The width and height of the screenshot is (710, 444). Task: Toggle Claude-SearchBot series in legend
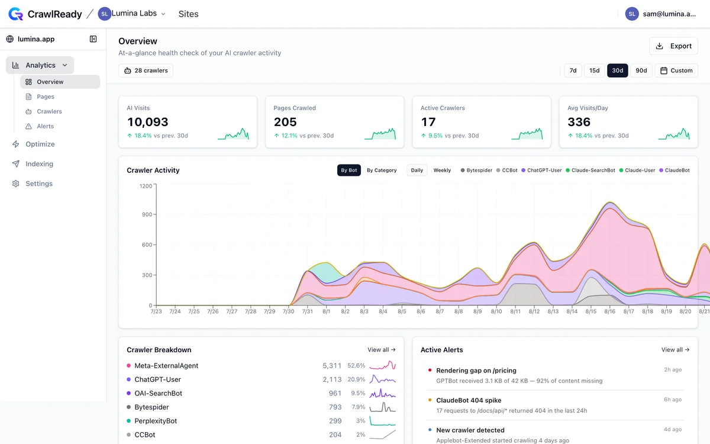click(590, 170)
